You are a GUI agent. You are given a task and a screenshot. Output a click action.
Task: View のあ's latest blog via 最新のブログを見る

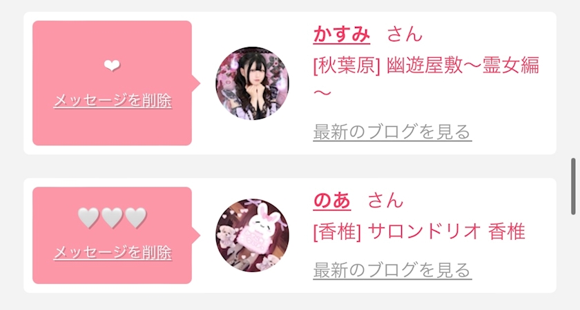tap(392, 270)
